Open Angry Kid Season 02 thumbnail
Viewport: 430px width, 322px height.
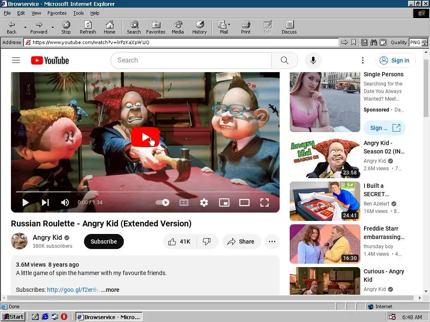(325, 158)
